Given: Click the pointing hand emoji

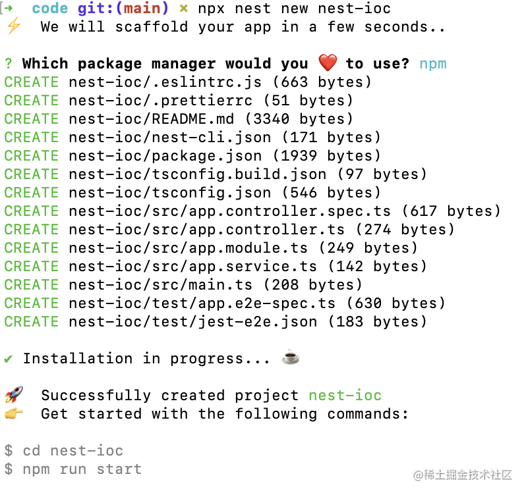Looking at the screenshot, I should tap(13, 413).
